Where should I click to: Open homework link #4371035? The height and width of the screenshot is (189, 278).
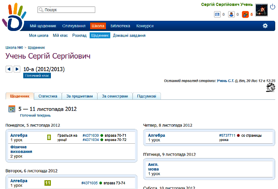point(90,183)
